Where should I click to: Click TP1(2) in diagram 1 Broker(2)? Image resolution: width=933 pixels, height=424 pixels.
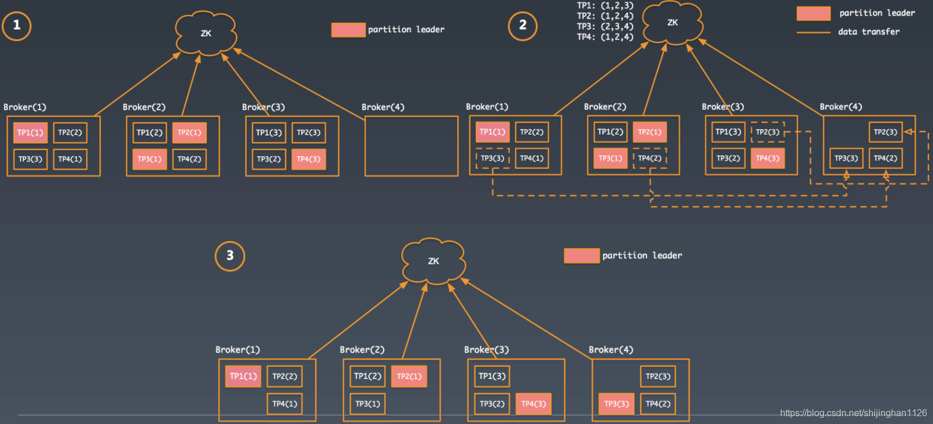pos(150,133)
